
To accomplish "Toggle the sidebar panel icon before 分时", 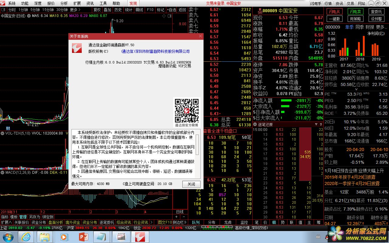I will (4, 10).
